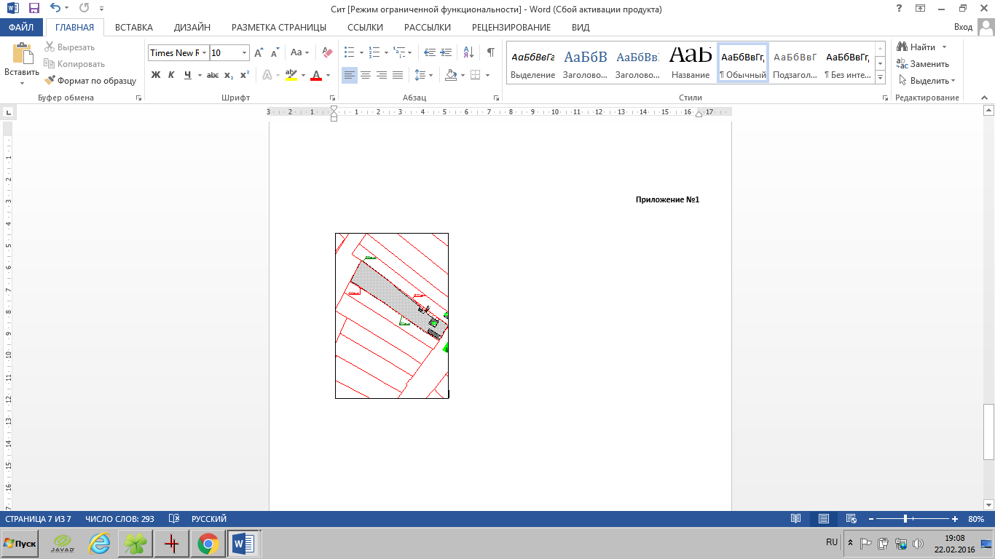
Task: Justify the text alignment
Action: 398,75
